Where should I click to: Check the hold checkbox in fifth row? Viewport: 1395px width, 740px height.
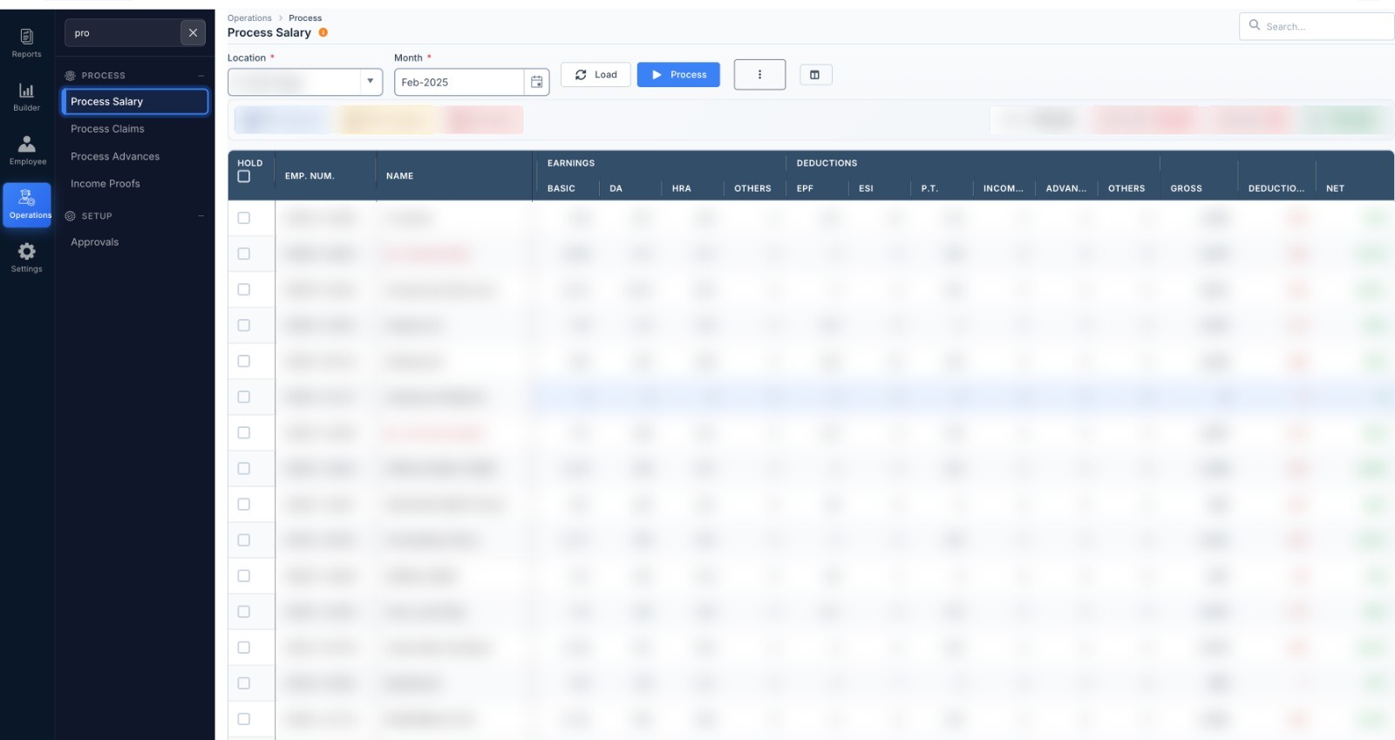tap(244, 361)
